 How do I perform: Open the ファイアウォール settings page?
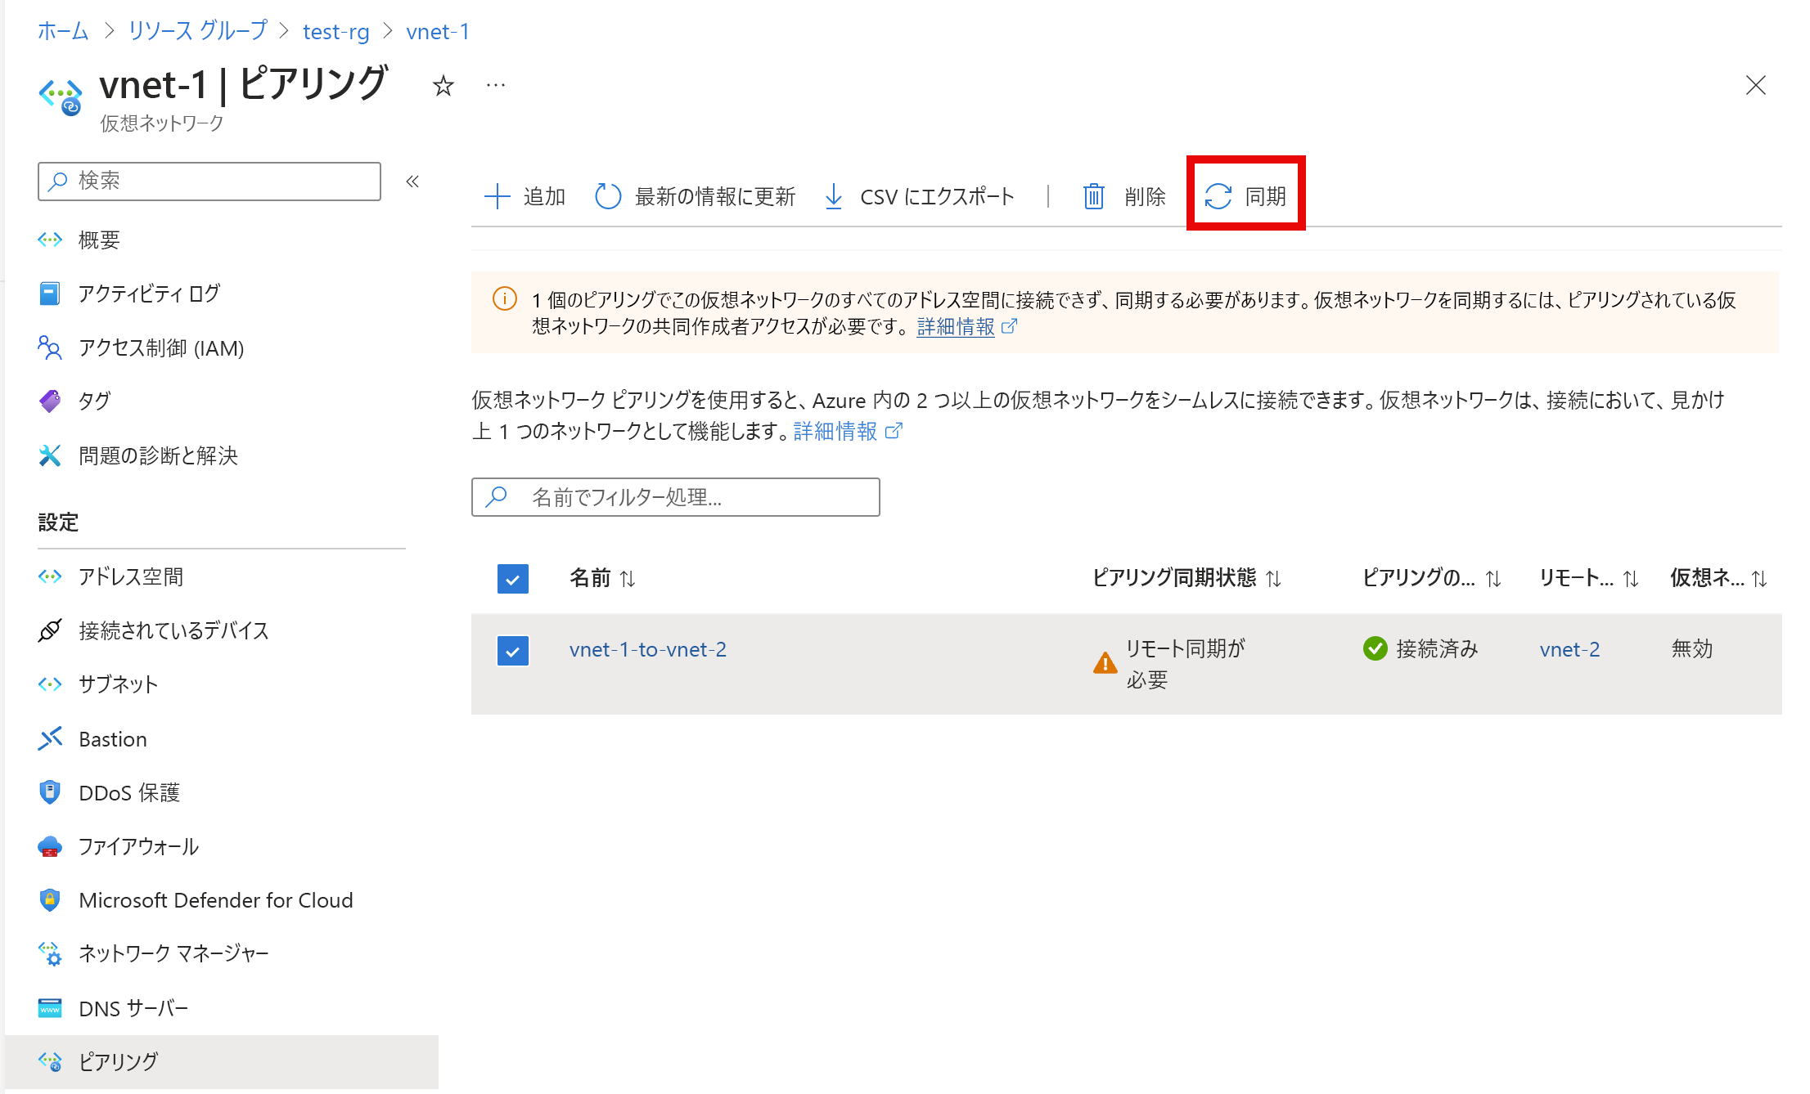137,846
